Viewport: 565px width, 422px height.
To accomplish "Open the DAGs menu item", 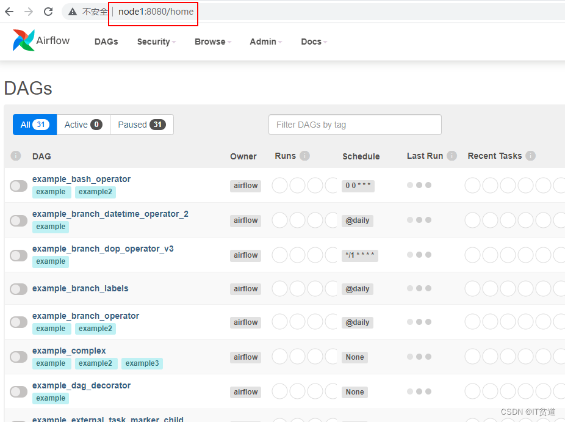I will pos(106,42).
